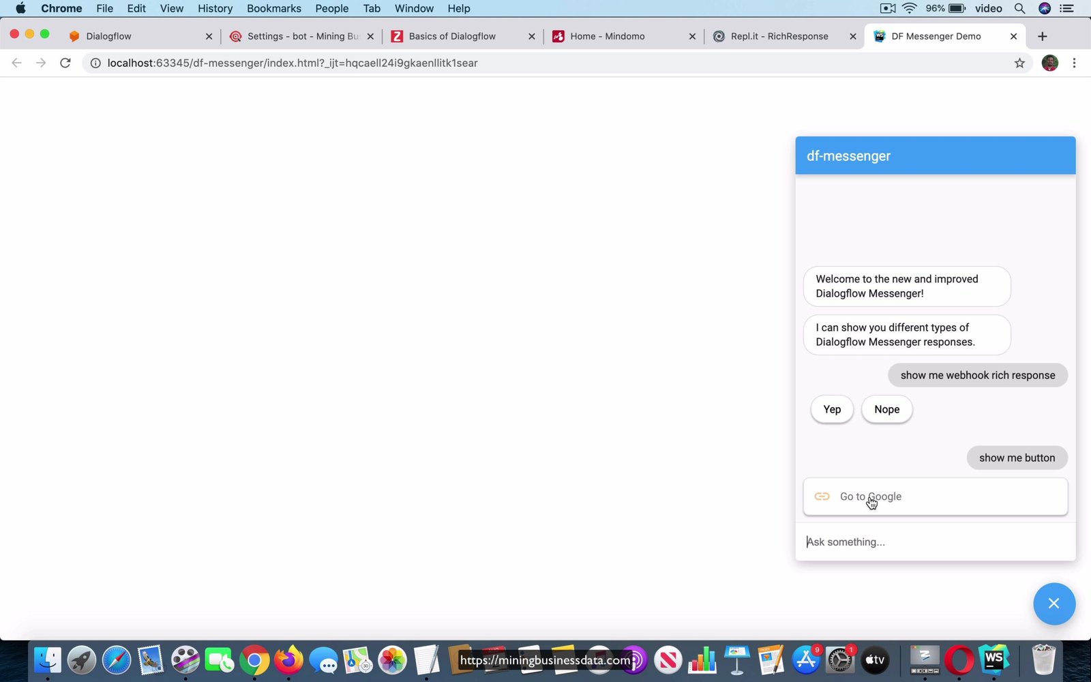Open the Chrome application menu

tap(61, 8)
